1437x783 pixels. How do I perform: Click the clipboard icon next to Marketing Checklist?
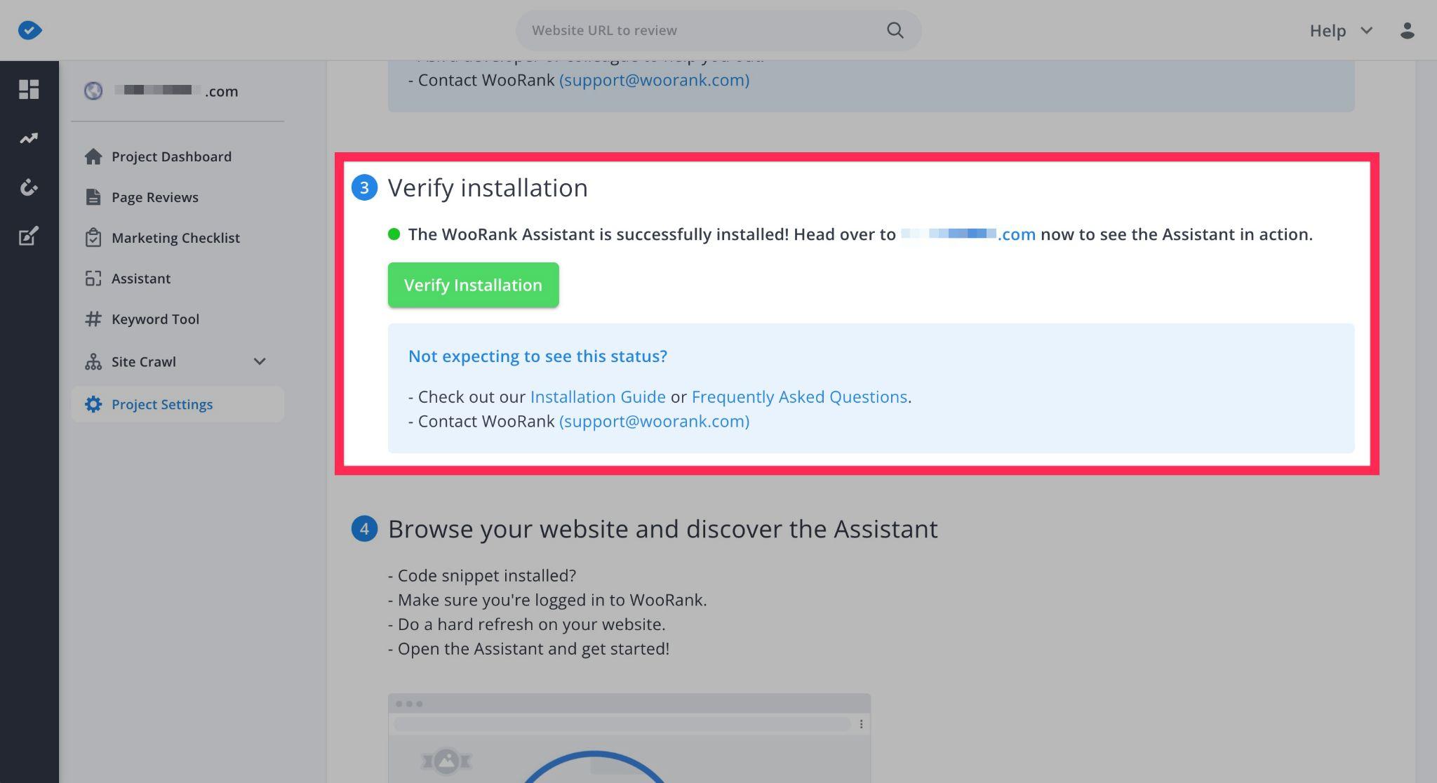93,238
